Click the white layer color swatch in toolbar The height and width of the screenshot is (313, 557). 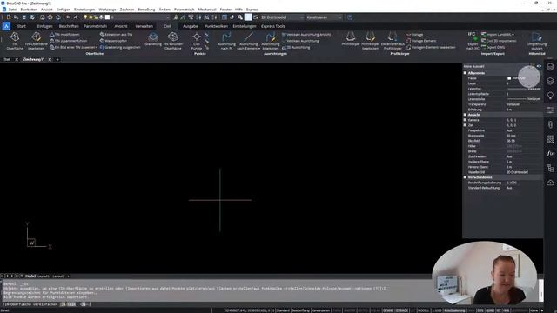click(x=107, y=17)
